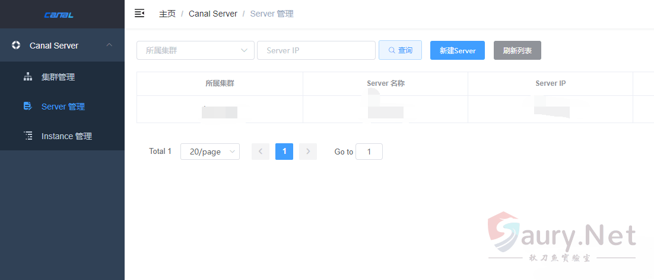This screenshot has height=280, width=654.
Task: Select Instance 管理 in sidebar
Action: (x=66, y=136)
